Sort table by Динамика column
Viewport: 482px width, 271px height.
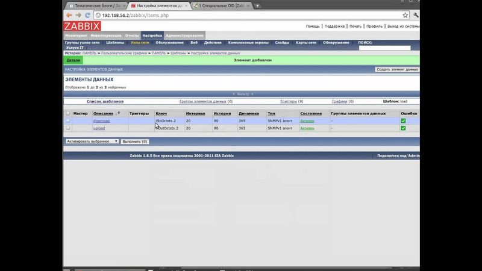tap(249, 113)
